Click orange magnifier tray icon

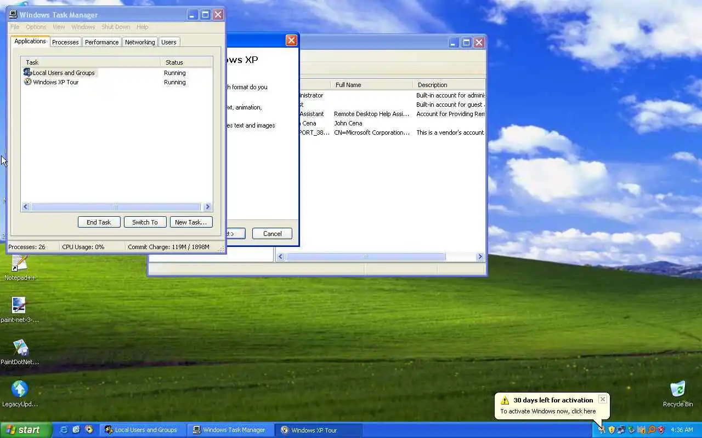coord(652,430)
